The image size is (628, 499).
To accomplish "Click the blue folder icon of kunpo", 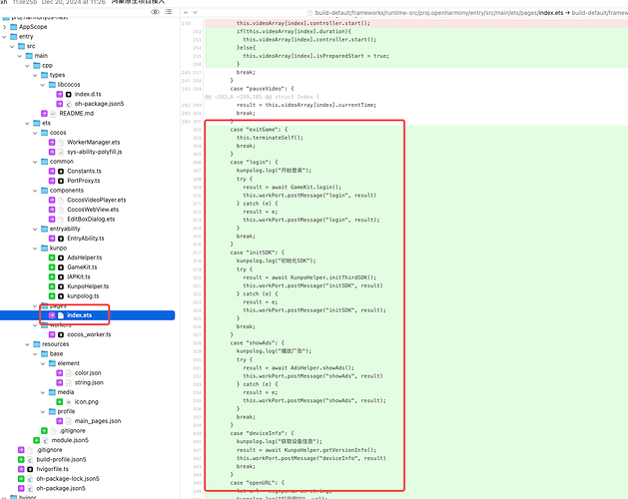I will (x=45, y=248).
